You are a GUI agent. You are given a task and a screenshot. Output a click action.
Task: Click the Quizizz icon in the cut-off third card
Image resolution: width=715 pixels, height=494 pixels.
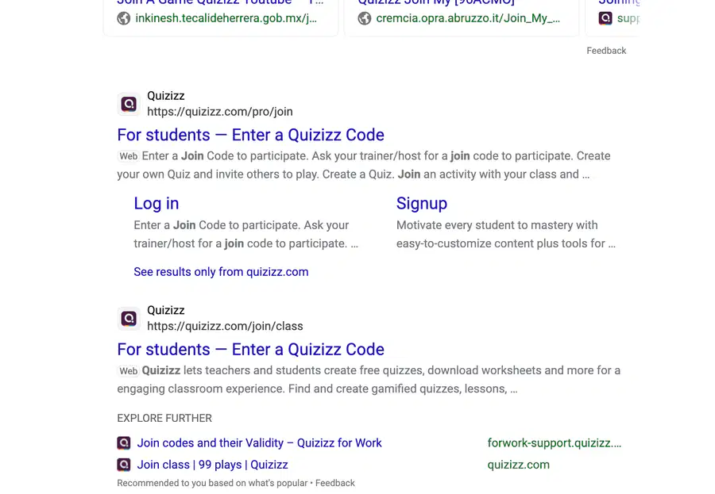pyautogui.click(x=605, y=18)
